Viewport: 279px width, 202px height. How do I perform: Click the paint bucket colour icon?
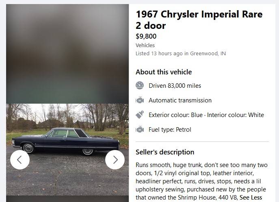click(x=140, y=115)
